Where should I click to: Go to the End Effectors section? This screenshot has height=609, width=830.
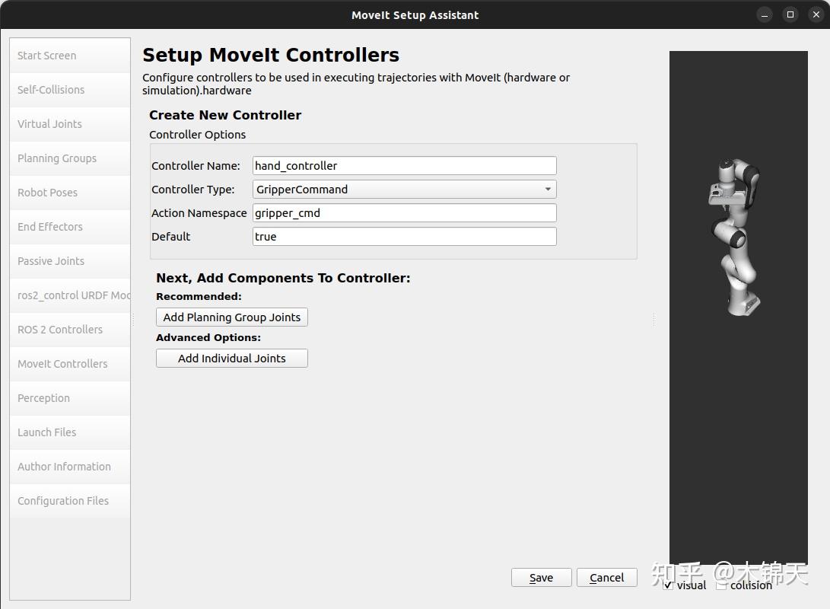pos(69,226)
